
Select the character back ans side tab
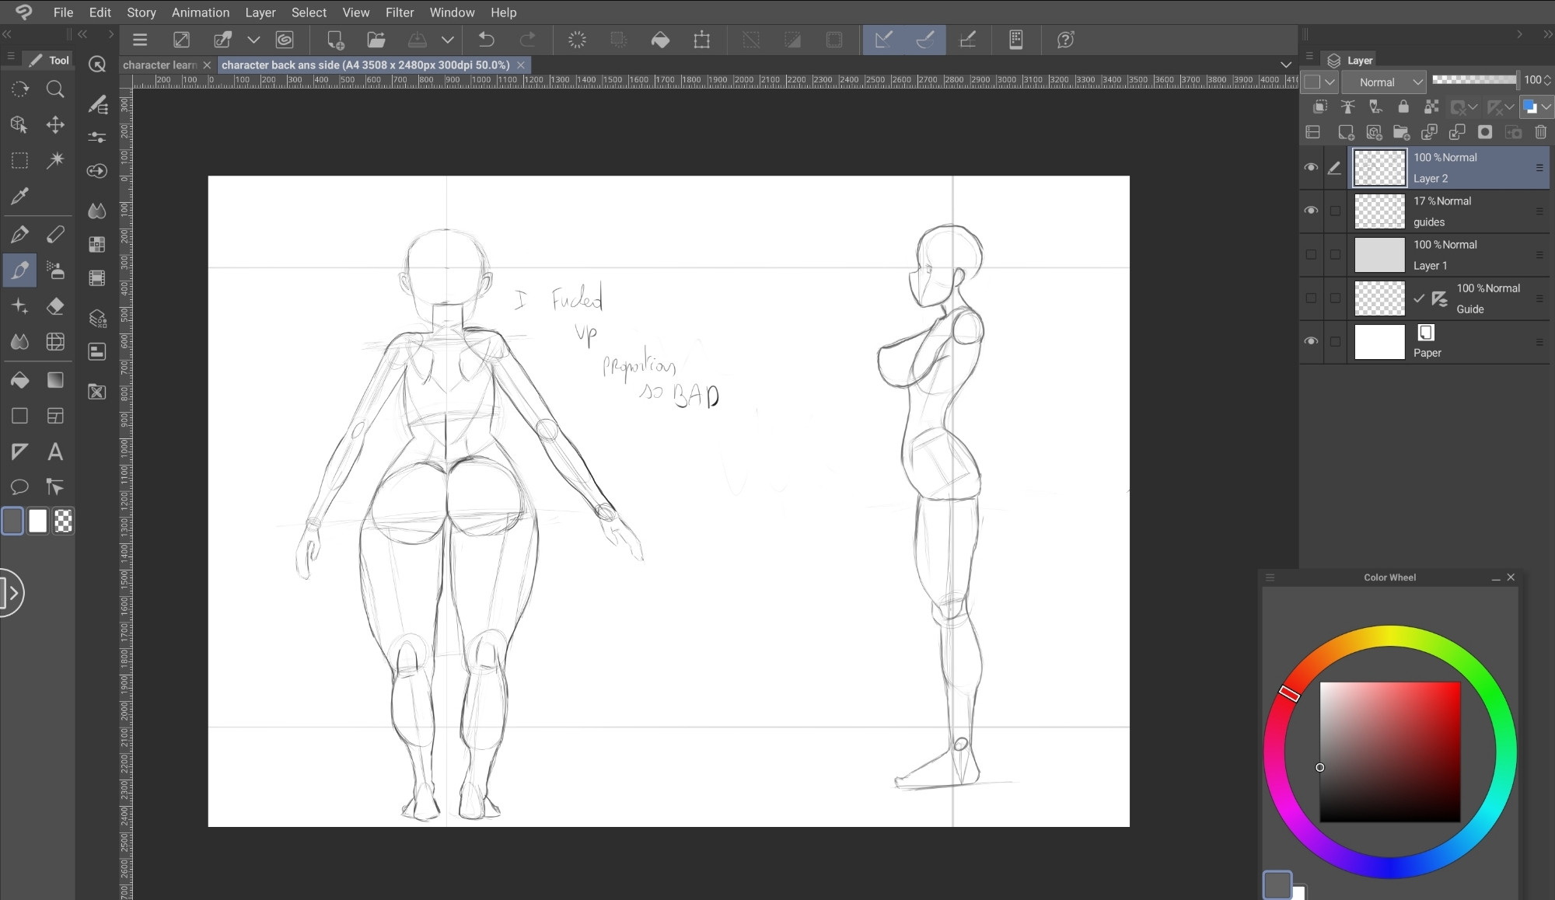(365, 65)
